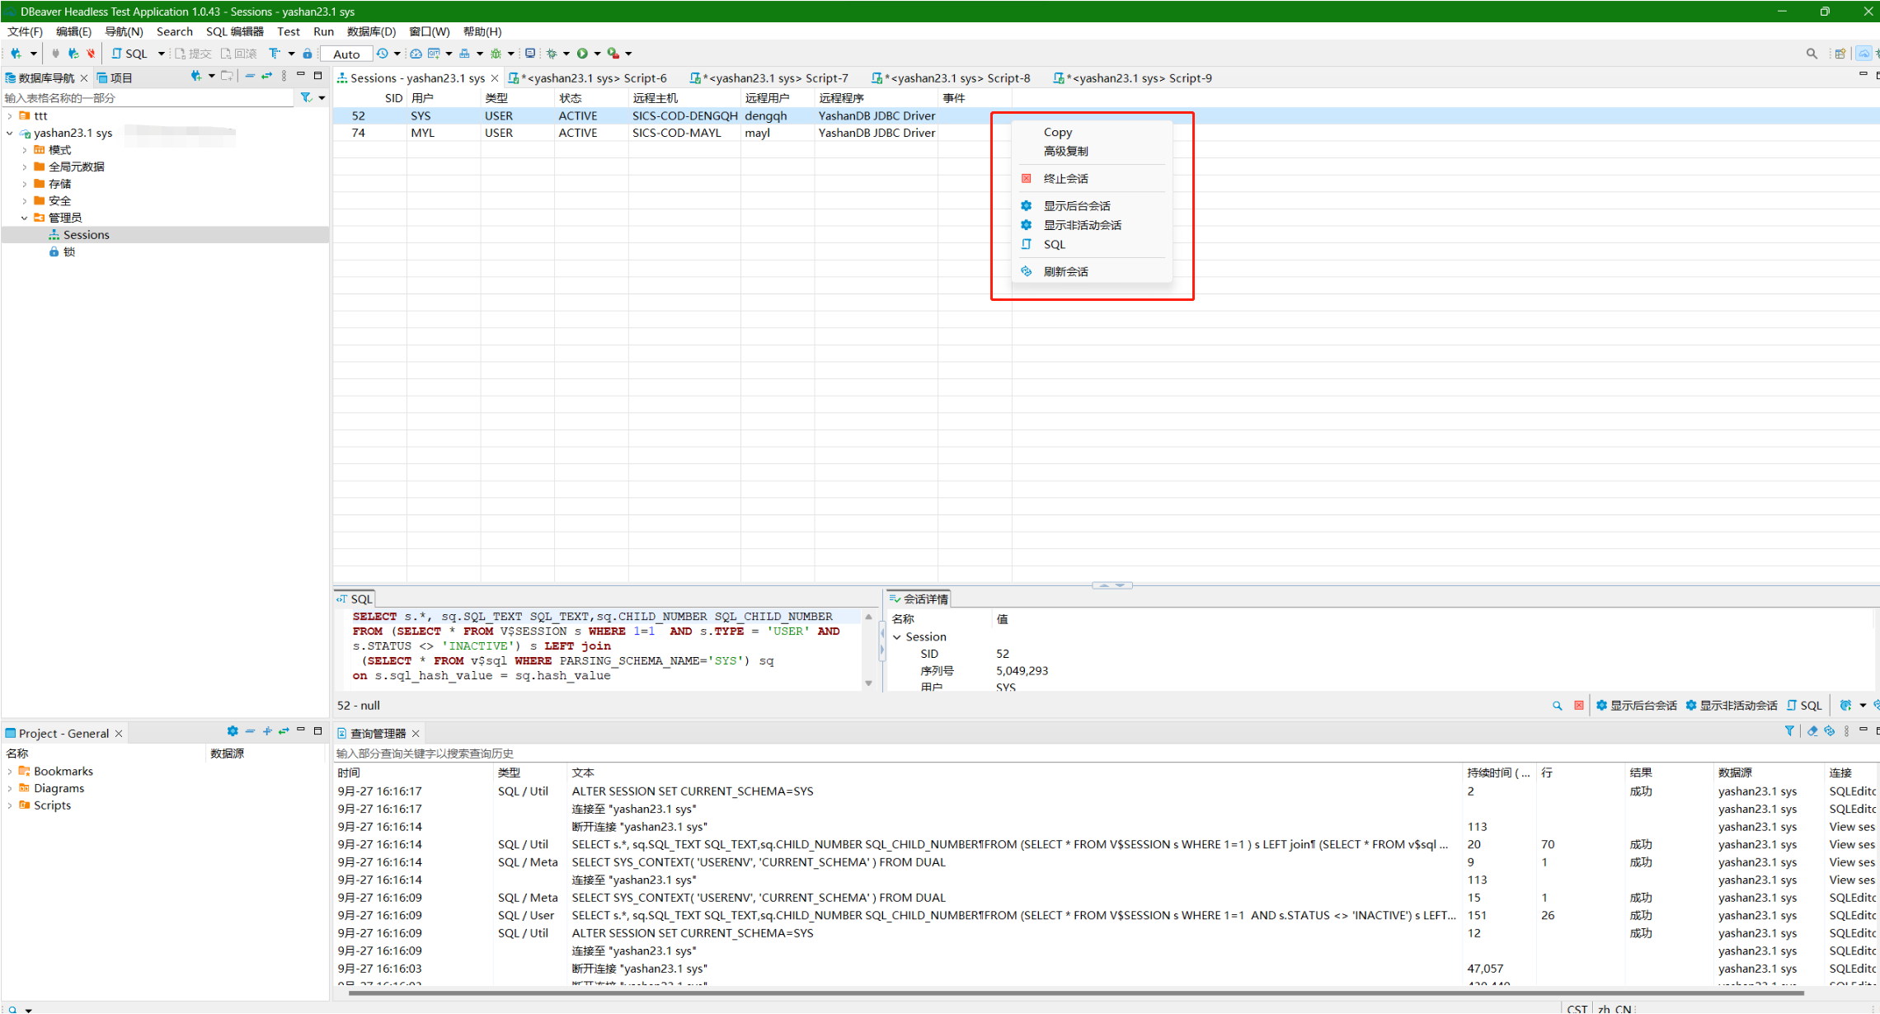Screen dimensions: 1880x1014
Task: Click the filter funnel in navigator search
Action: [x=306, y=97]
